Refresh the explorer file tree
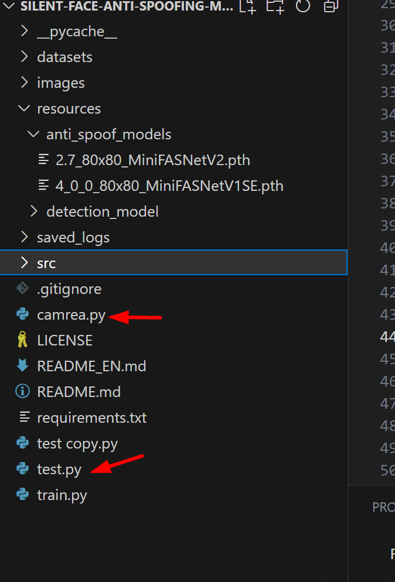 303,6
